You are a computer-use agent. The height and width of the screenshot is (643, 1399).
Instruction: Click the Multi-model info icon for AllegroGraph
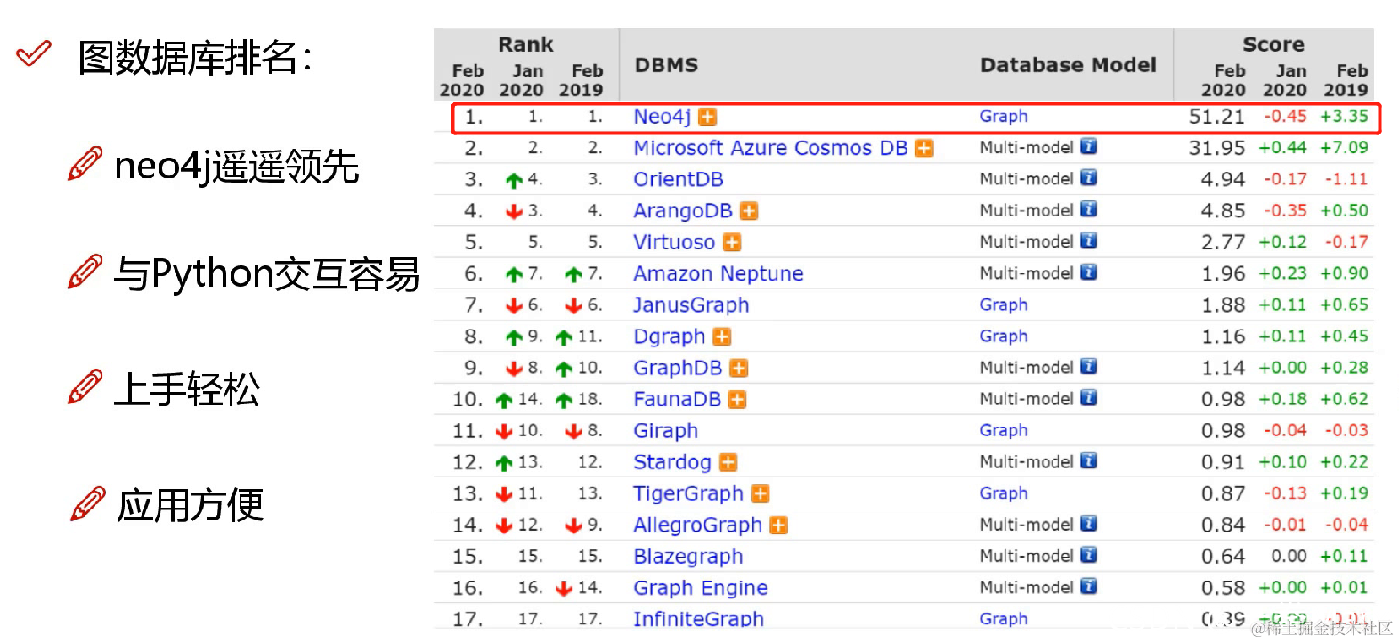point(1089,524)
